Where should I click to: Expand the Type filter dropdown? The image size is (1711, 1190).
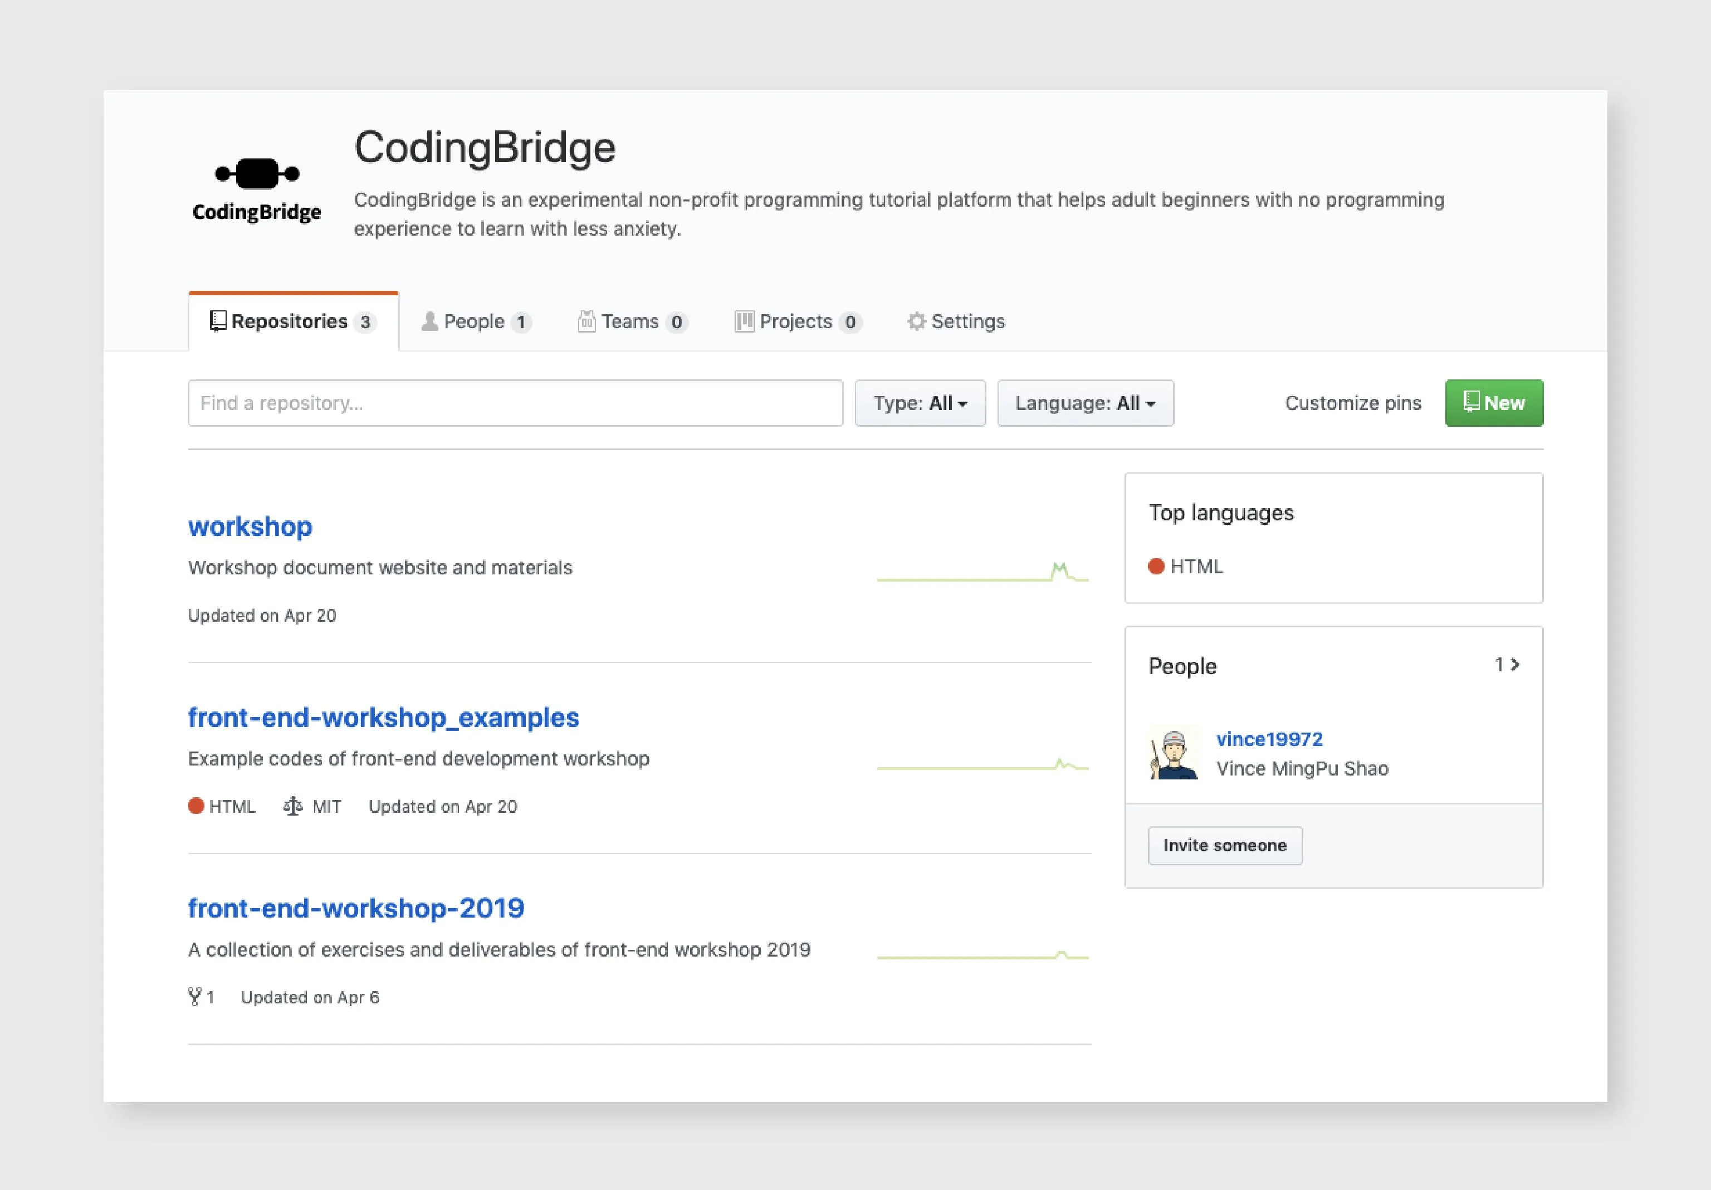pos(918,402)
